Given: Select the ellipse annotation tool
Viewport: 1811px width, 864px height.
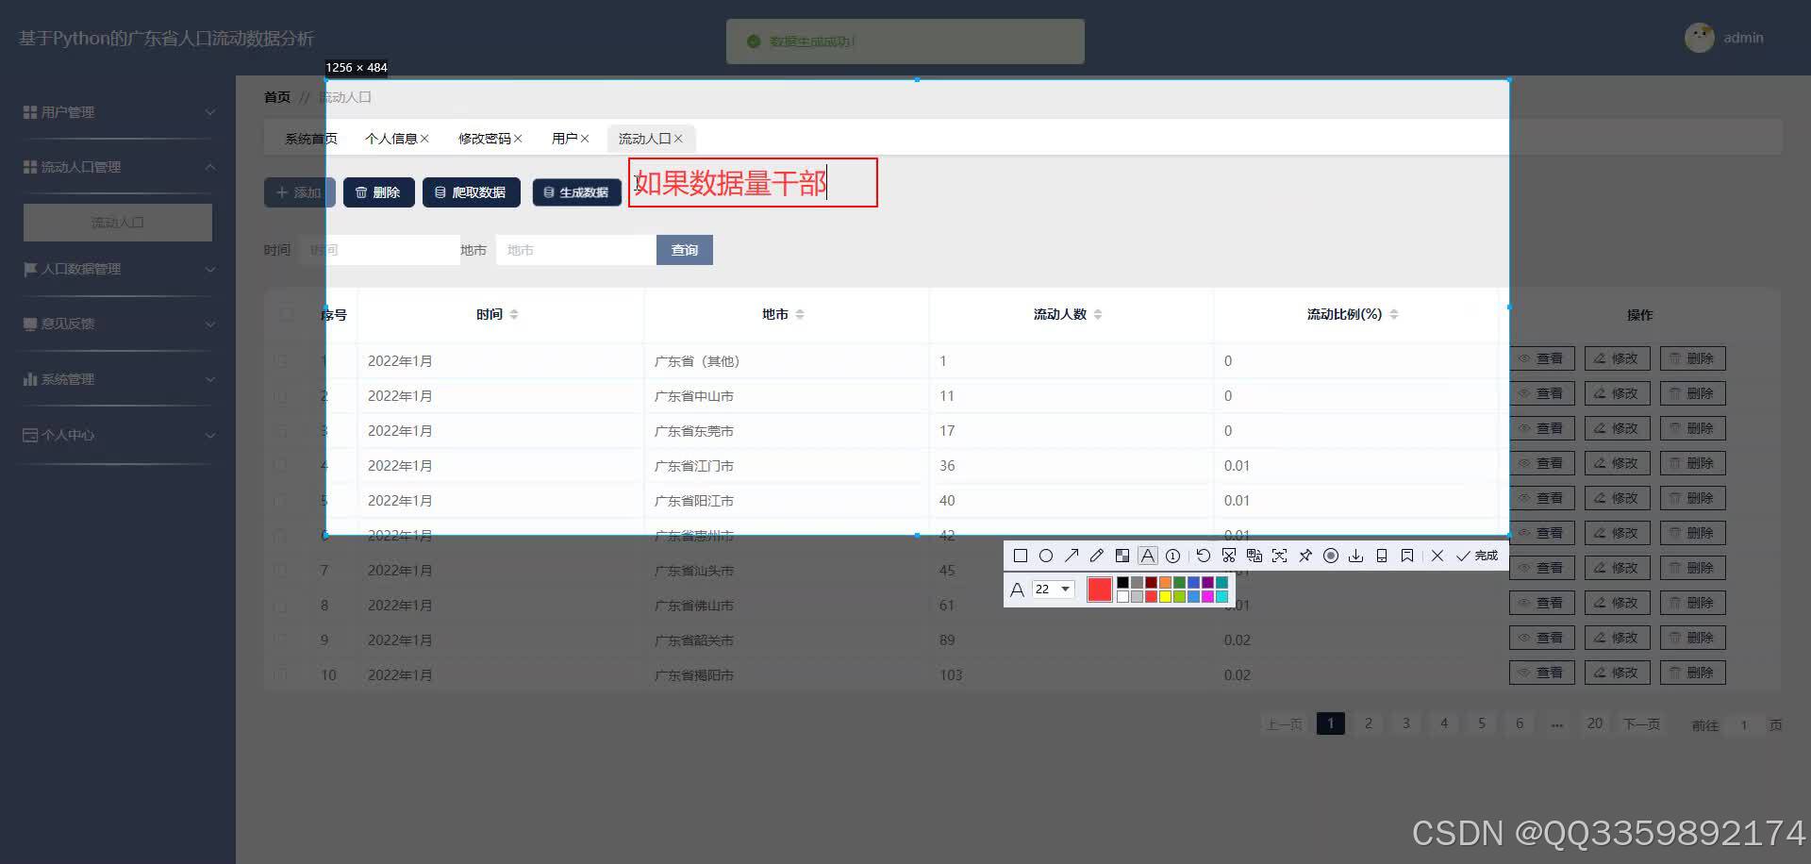Looking at the screenshot, I should (x=1045, y=556).
